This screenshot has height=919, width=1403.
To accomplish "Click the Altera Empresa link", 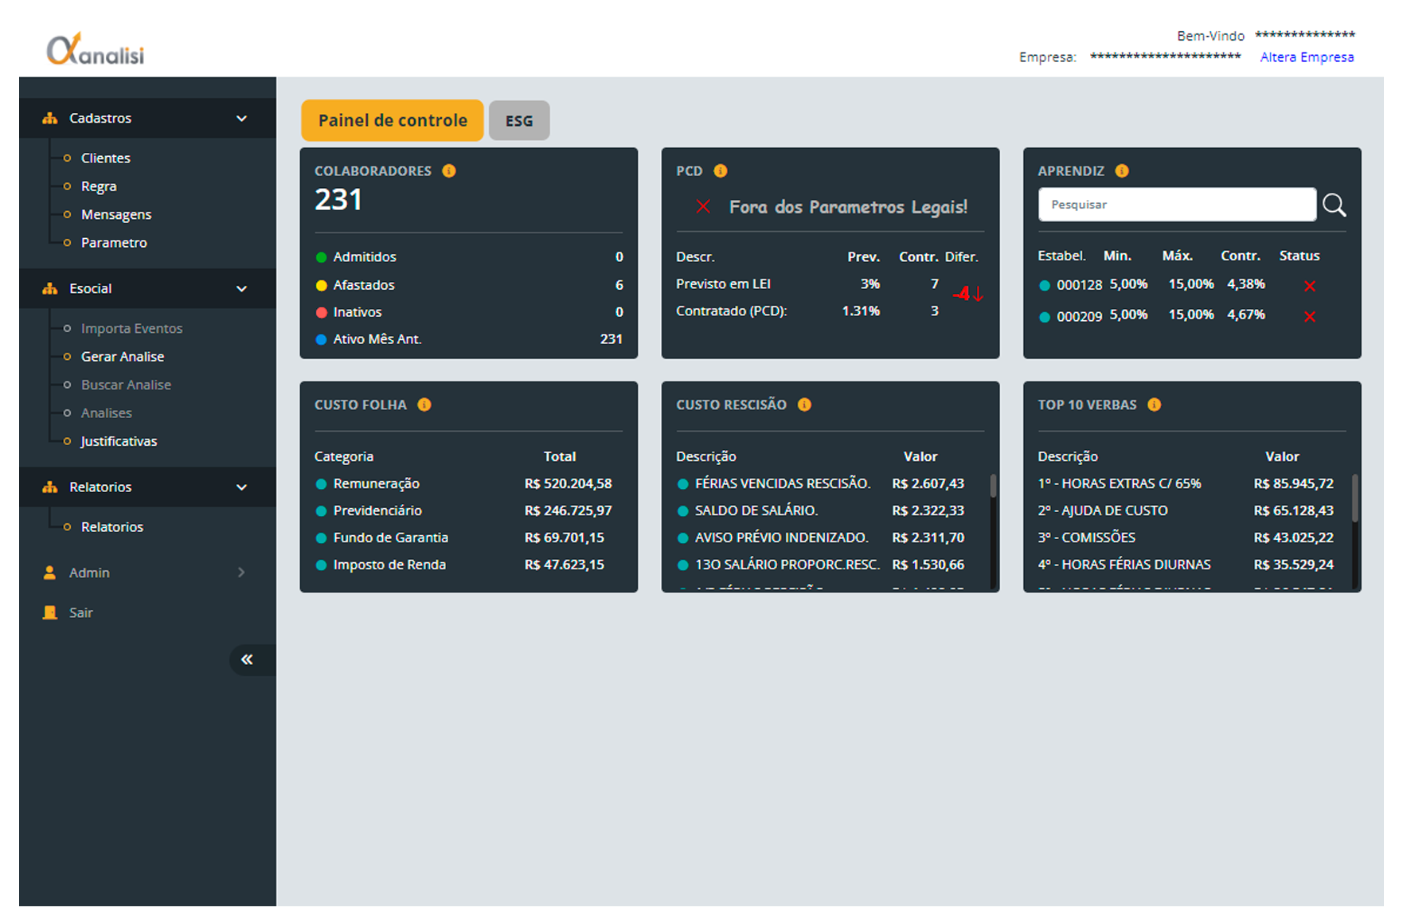I will pyautogui.click(x=1307, y=57).
